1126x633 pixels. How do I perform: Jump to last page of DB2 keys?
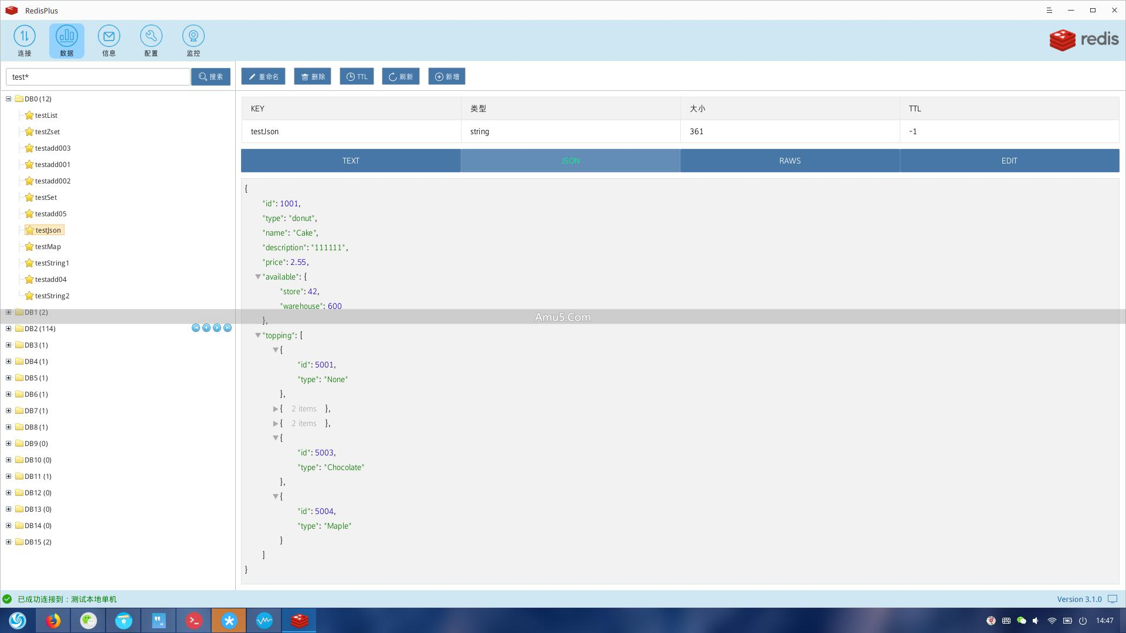click(x=228, y=328)
